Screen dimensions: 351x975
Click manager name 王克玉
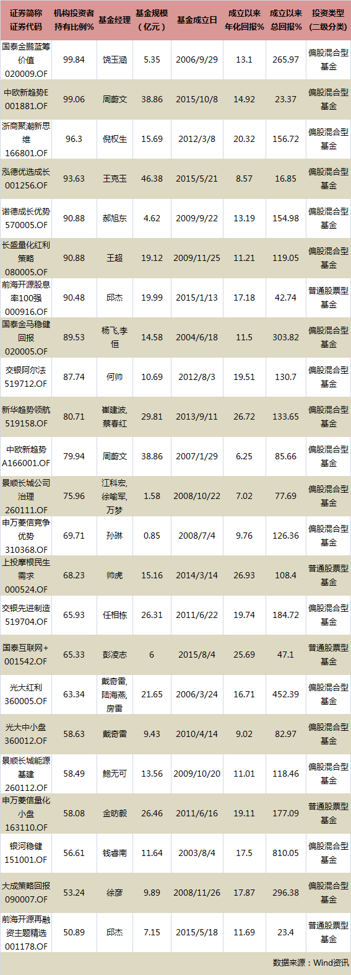pos(115,179)
